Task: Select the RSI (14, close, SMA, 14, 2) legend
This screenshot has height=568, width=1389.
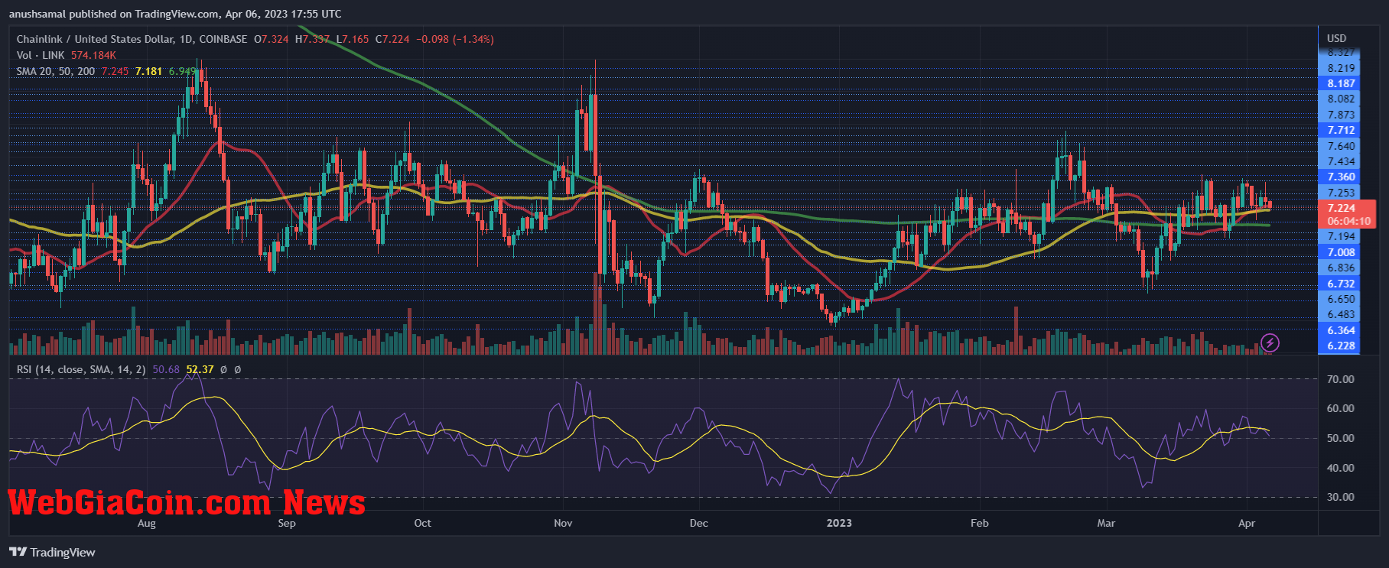Action: tap(82, 369)
